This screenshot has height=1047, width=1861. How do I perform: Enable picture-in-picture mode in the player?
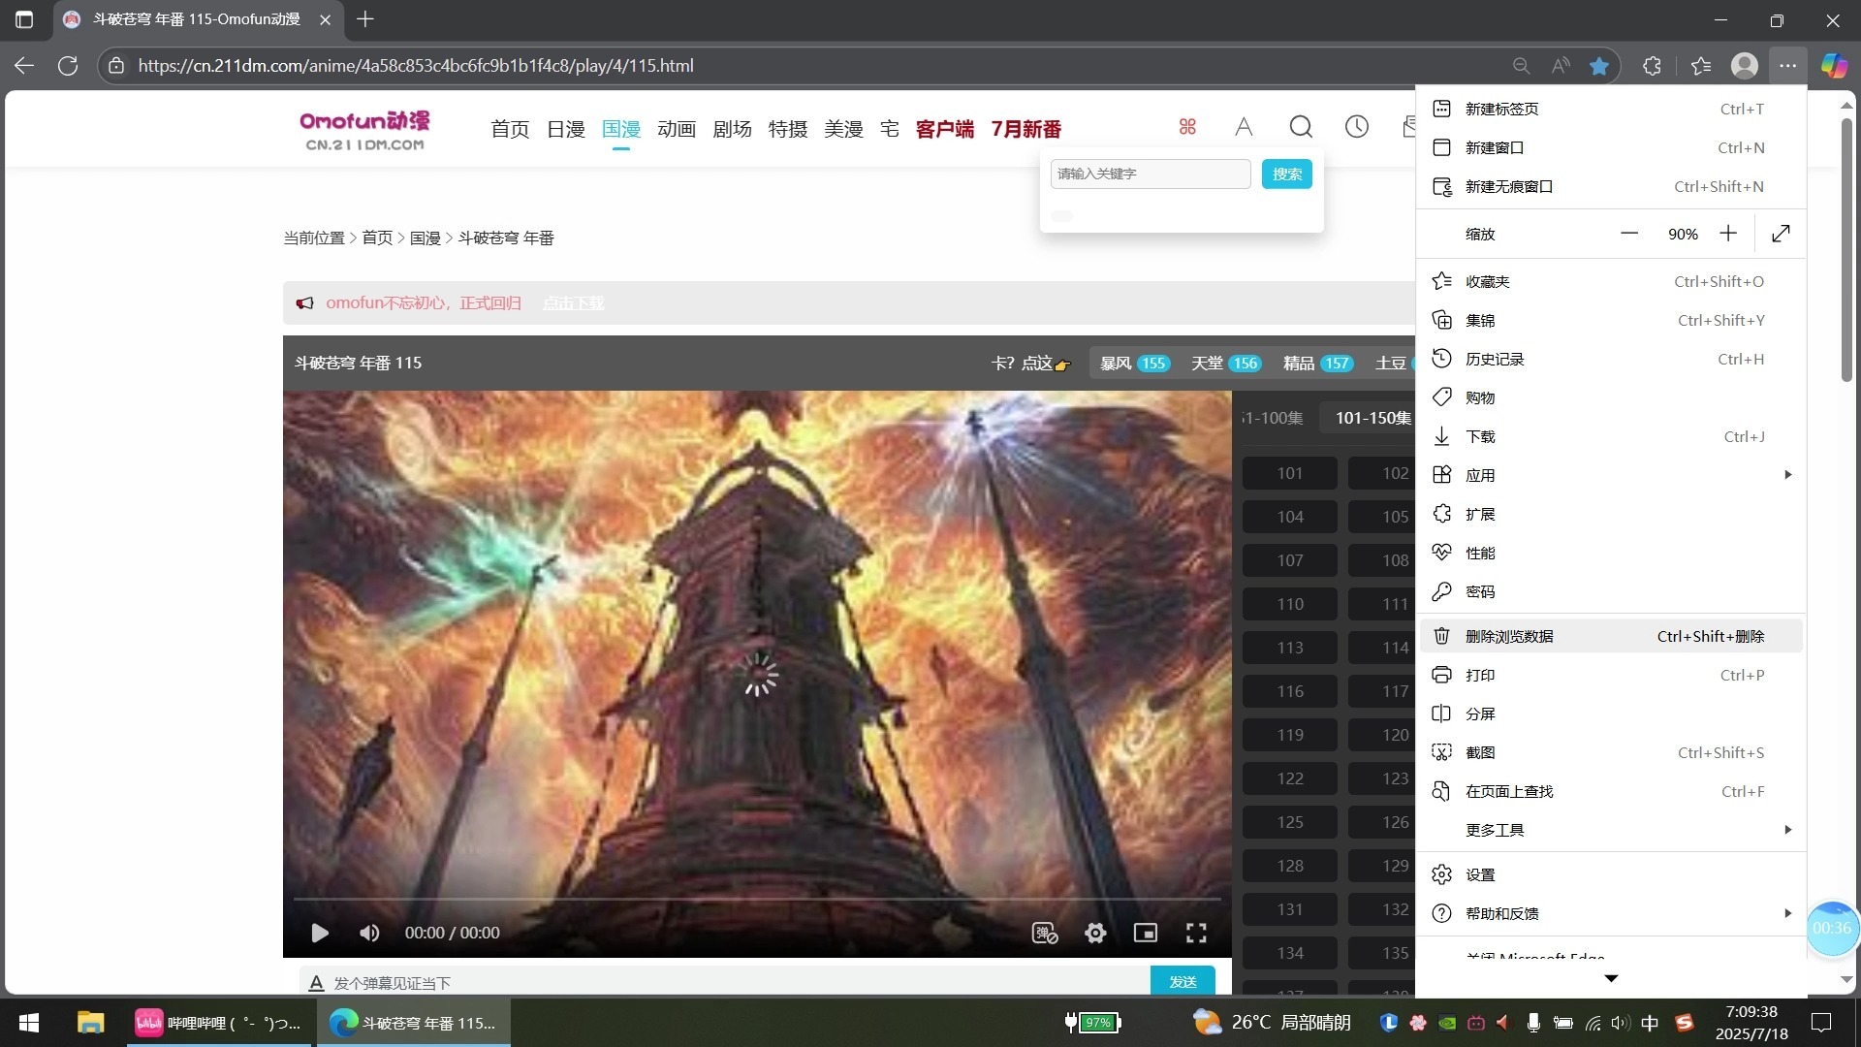click(x=1146, y=933)
